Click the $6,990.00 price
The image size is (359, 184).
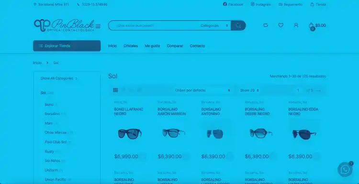click(126, 157)
